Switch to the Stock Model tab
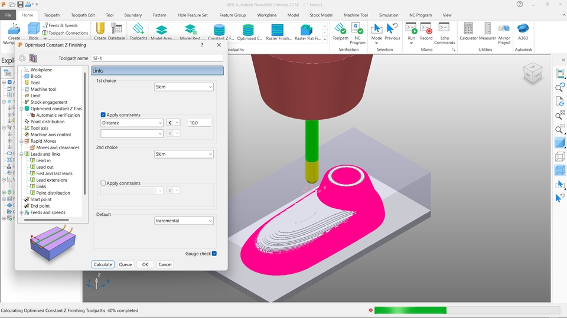 click(321, 15)
